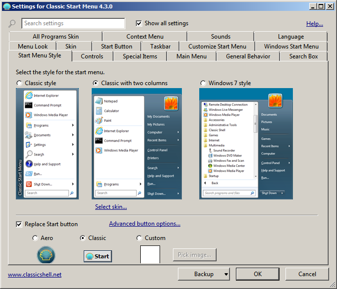Click Notepad icon in two columns preview
The width and height of the screenshot is (337, 289).
(99, 101)
